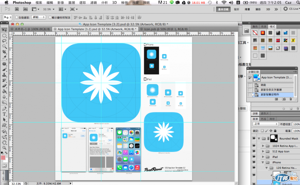This screenshot has width=300, height=185.
Task: Select the Magic Wand tool
Action: click(x=4, y=47)
